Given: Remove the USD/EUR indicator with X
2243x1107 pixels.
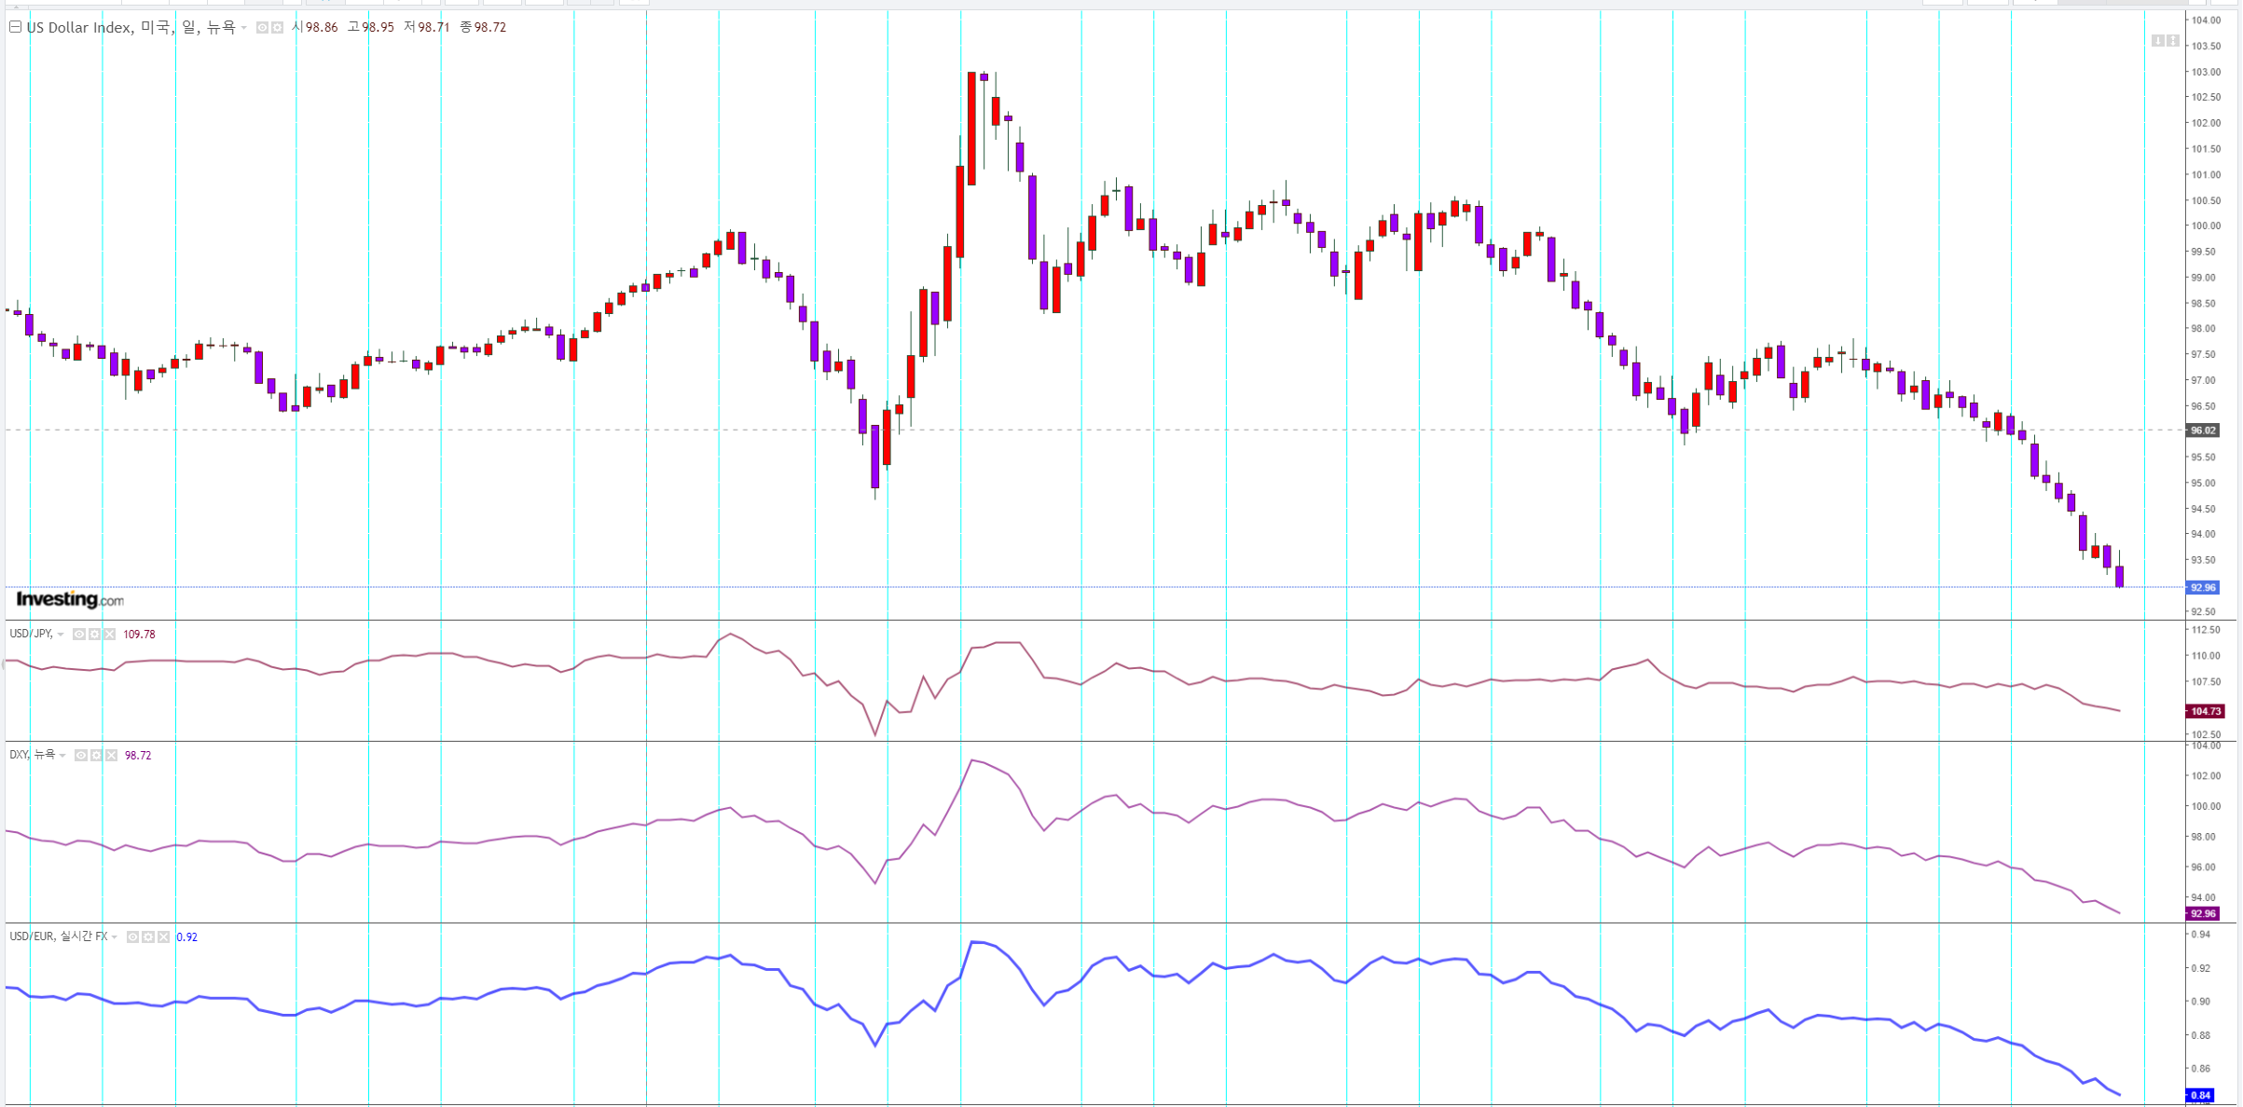Looking at the screenshot, I should pyautogui.click(x=164, y=937).
